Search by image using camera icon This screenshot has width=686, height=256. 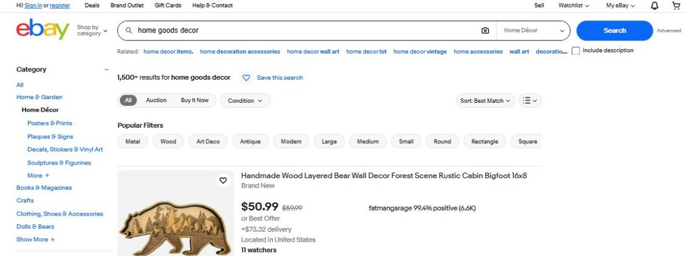[x=485, y=31]
